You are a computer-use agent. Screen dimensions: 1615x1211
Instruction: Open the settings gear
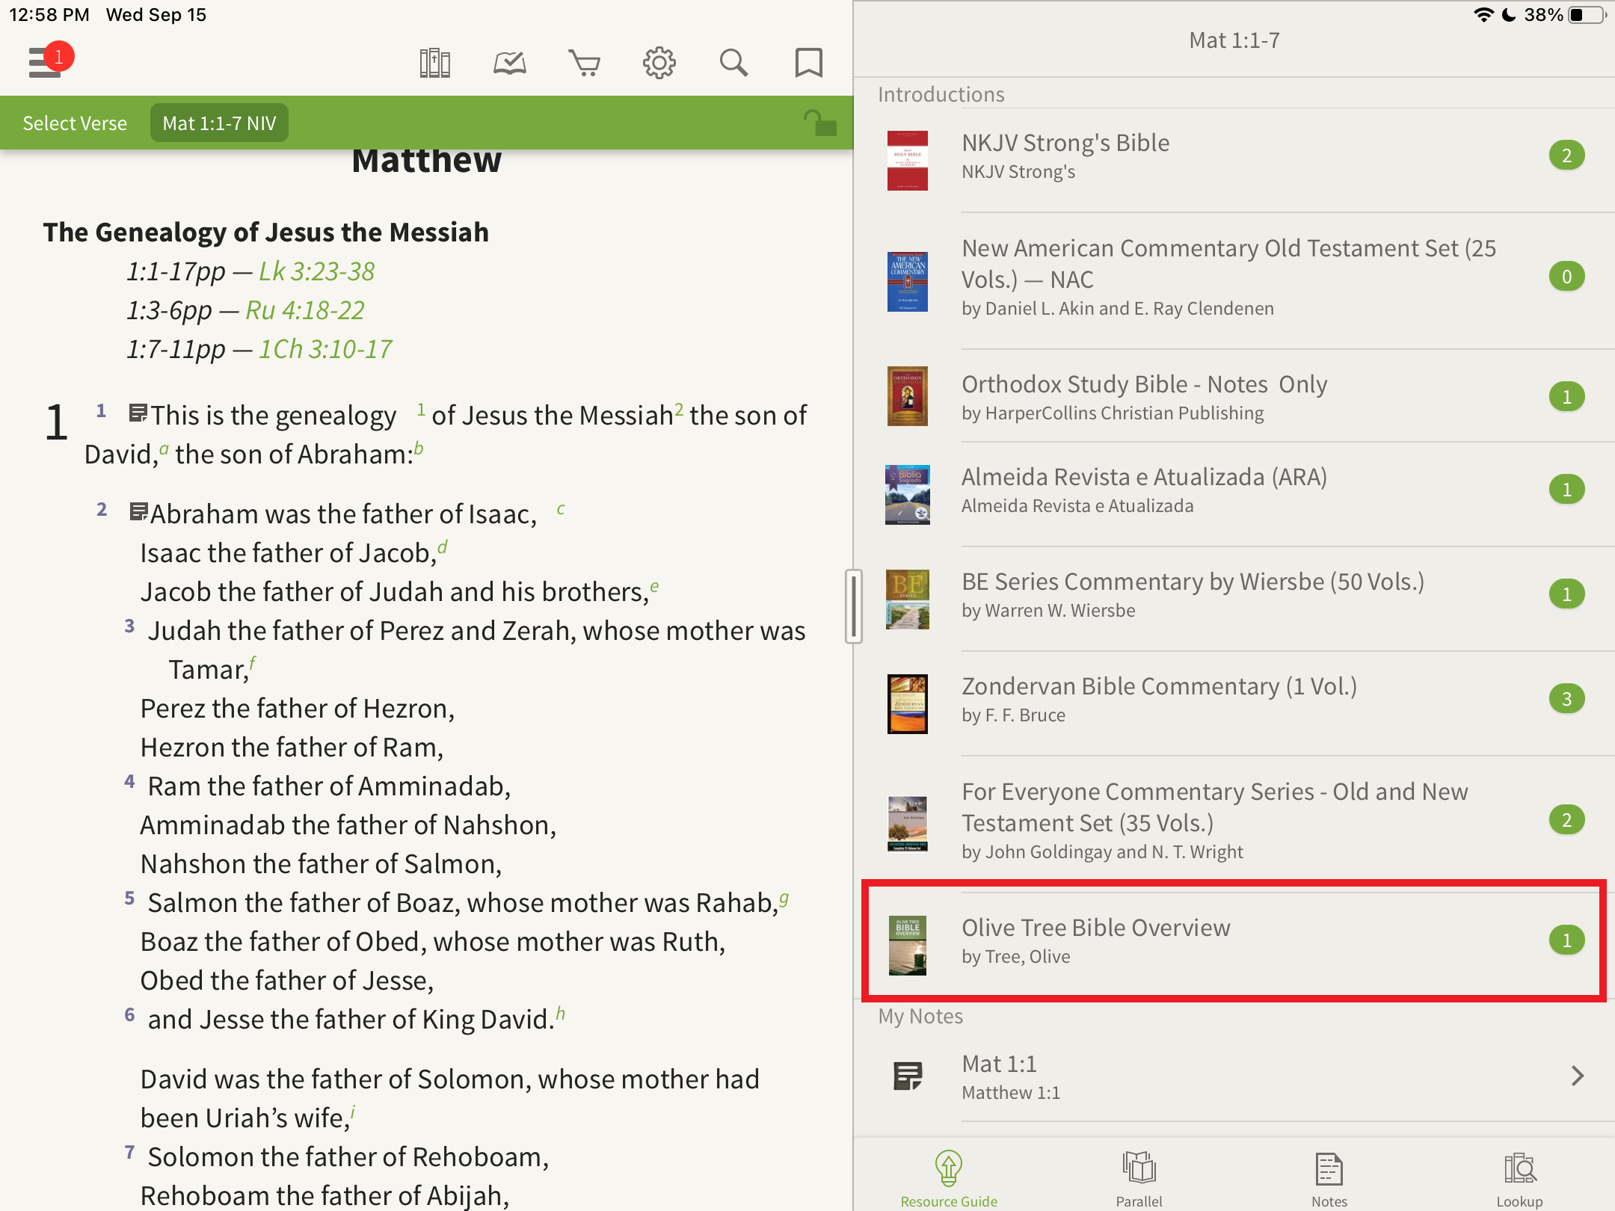(x=659, y=64)
